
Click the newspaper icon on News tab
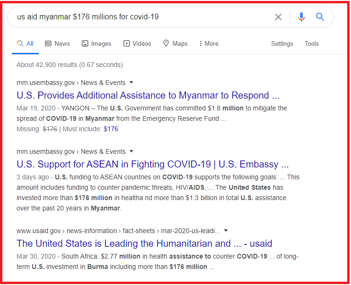pyautogui.click(x=48, y=43)
